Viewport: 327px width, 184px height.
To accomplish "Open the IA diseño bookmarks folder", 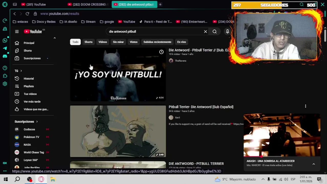I will 68,22.
